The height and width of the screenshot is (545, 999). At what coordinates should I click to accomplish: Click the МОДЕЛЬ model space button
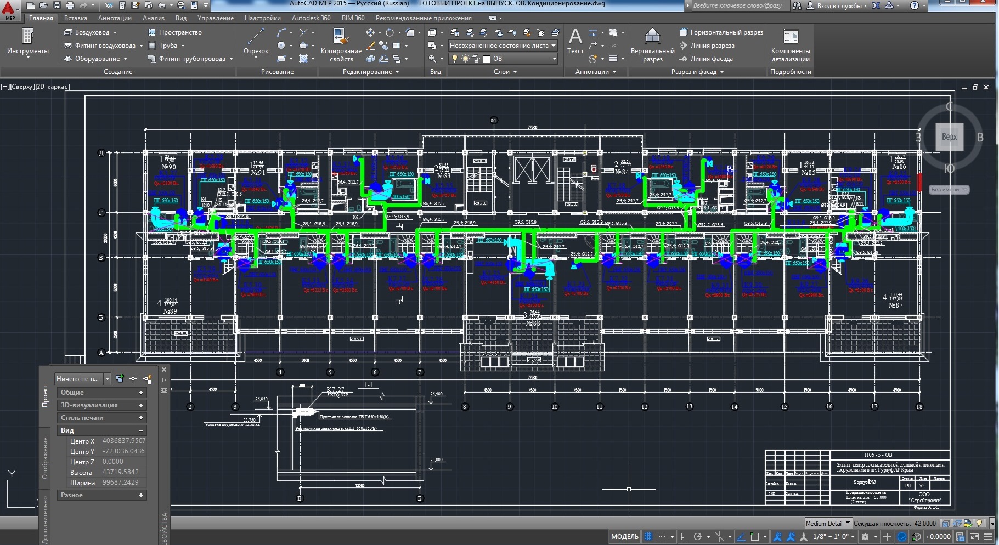coord(624,537)
